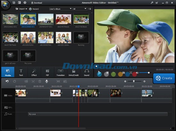This screenshot has height=131, width=176.
Task: Select the timeline clip near 00:01:00:00
Action: [55, 93]
